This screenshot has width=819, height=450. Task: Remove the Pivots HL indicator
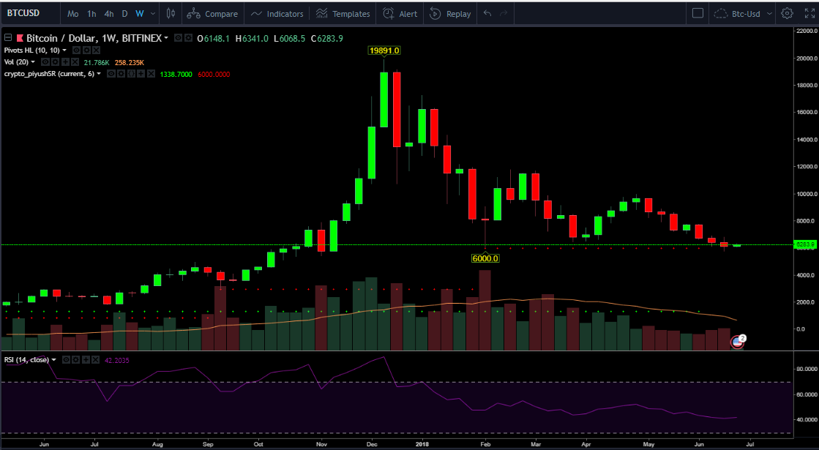[x=96, y=50]
